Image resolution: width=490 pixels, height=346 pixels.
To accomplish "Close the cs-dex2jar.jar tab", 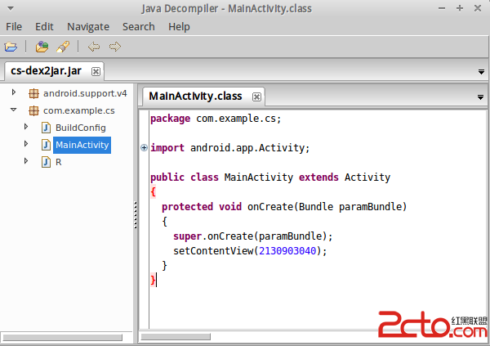I will tap(96, 72).
